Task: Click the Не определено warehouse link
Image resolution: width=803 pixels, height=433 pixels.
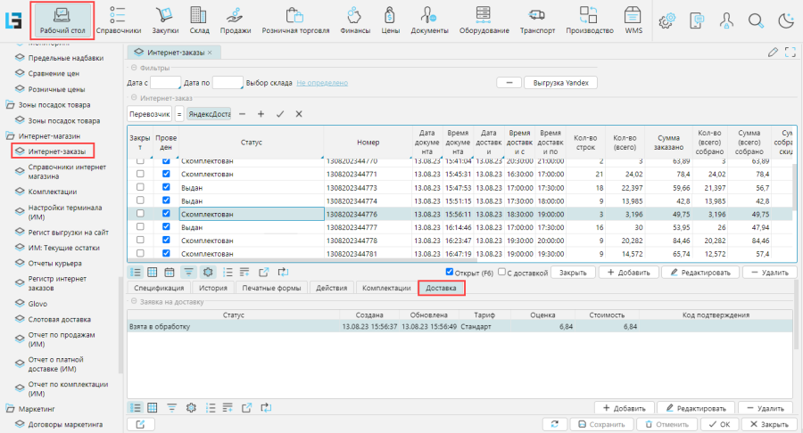Action: (x=322, y=83)
